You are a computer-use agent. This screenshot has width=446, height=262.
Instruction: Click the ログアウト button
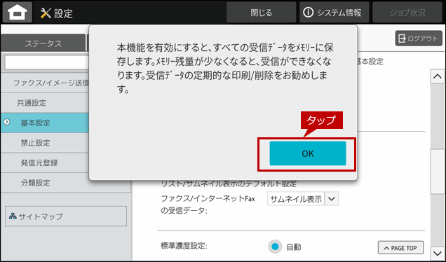[x=419, y=39]
